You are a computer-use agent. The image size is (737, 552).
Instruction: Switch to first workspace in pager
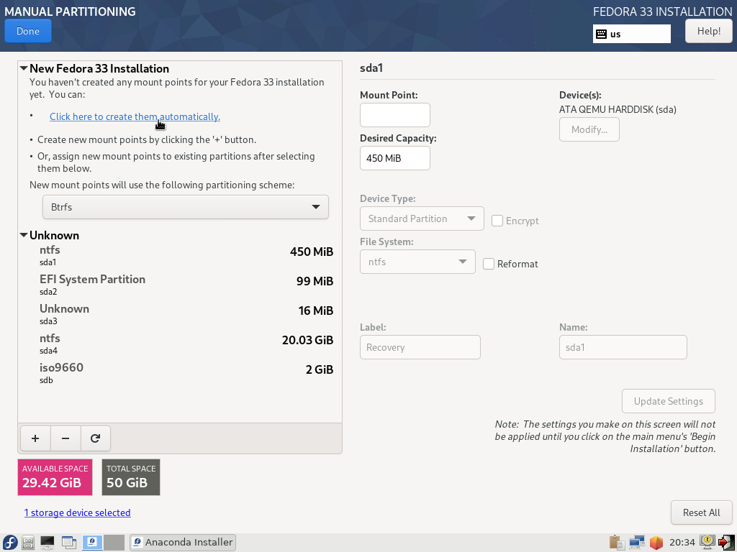coord(93,543)
